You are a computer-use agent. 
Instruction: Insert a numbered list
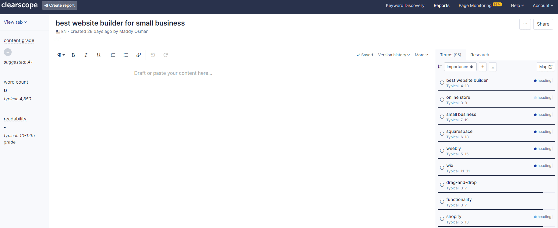click(x=113, y=55)
